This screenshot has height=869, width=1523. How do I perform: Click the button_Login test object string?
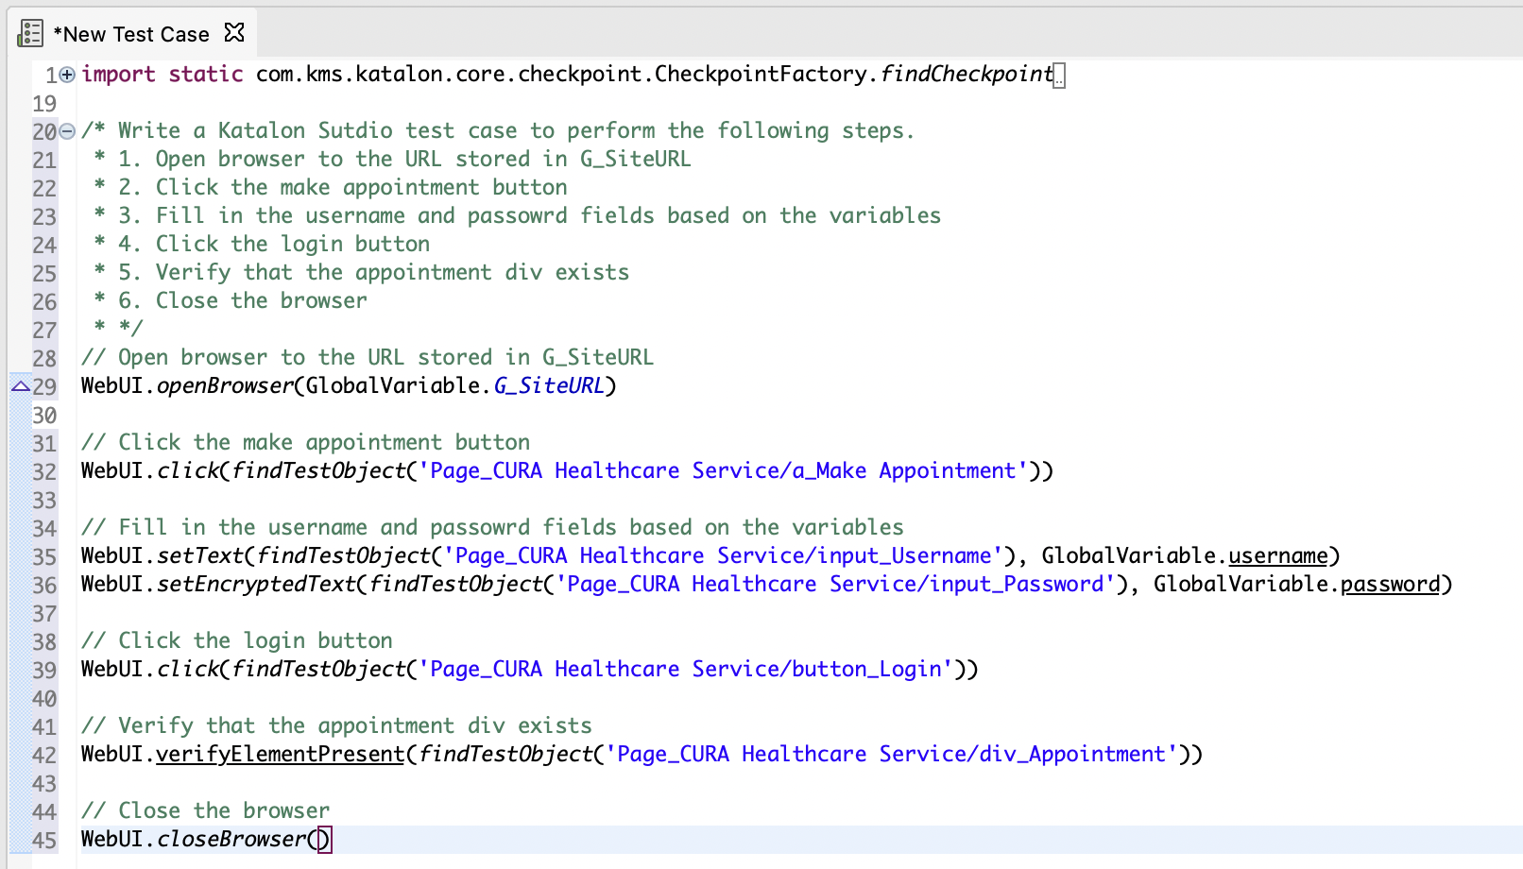(685, 669)
